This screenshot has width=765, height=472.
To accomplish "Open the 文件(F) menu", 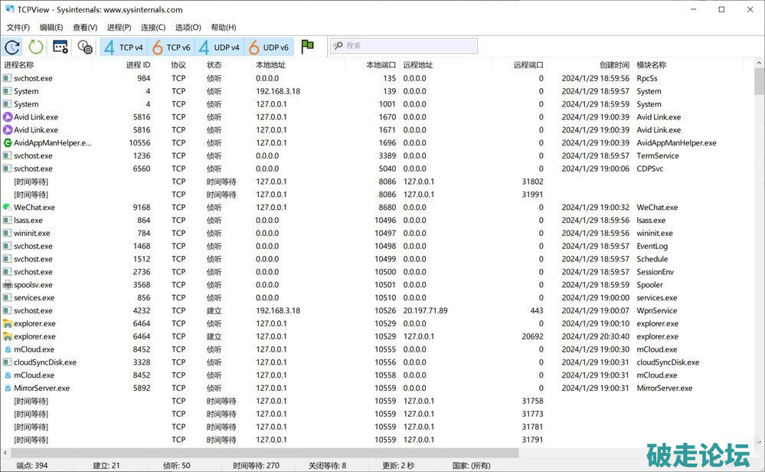I will pos(18,28).
